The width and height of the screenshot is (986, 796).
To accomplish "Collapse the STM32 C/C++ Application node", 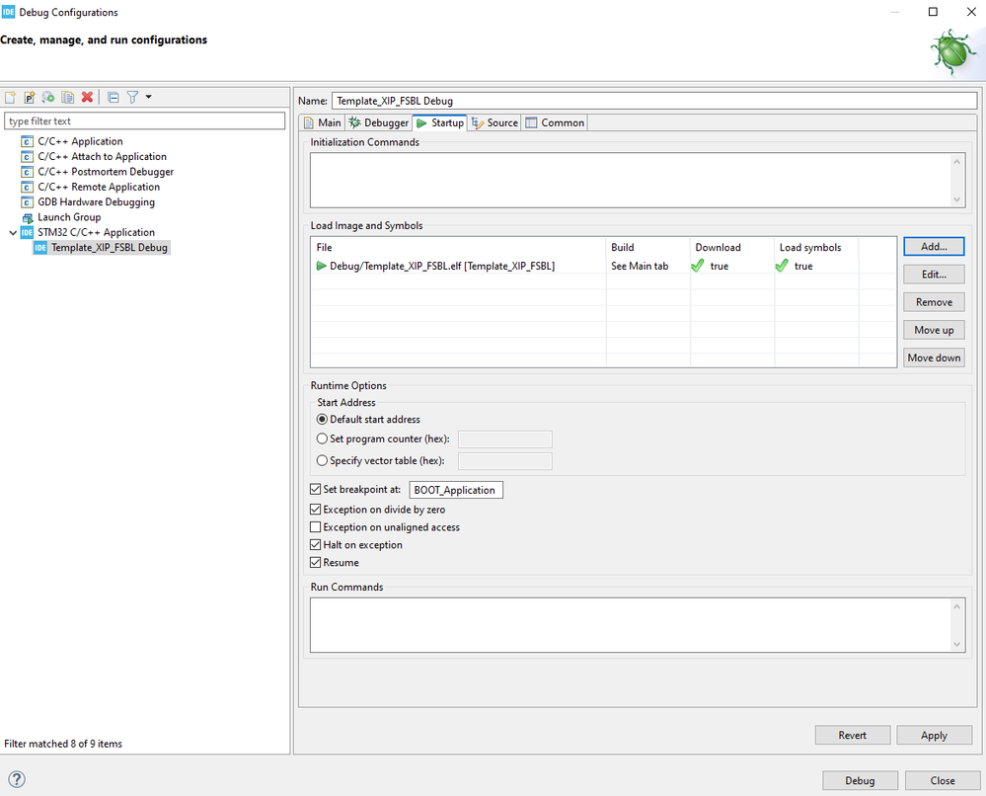I will (x=13, y=233).
